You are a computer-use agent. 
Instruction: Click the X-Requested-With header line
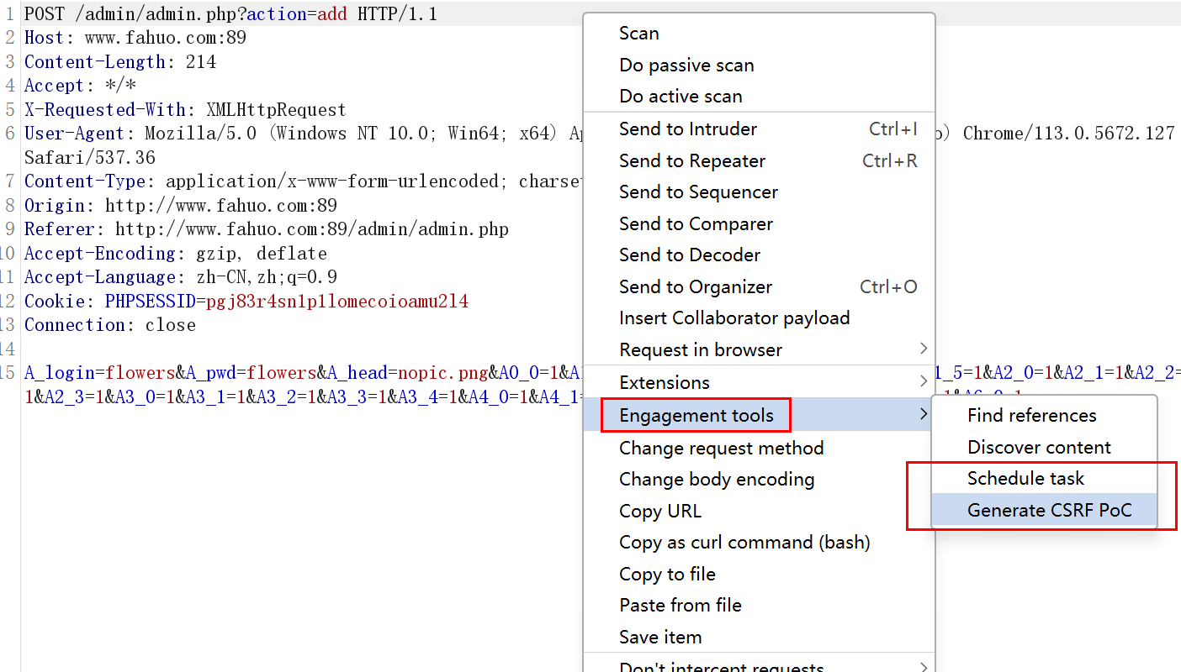[x=185, y=109]
